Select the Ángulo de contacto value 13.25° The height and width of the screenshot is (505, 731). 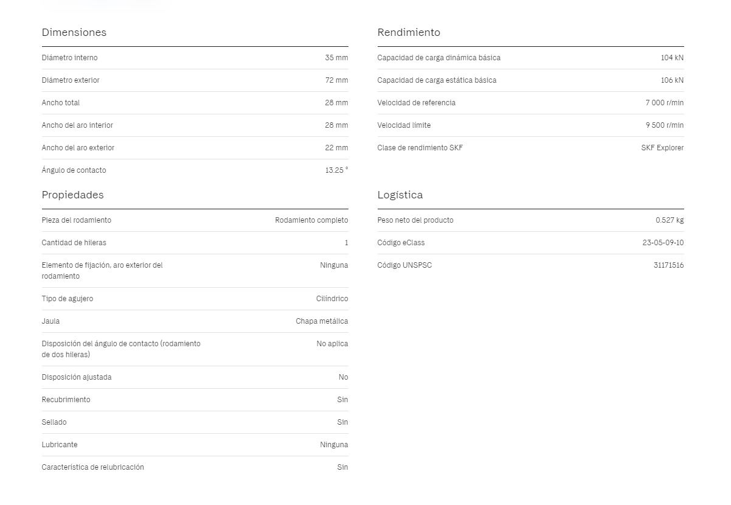pos(336,170)
